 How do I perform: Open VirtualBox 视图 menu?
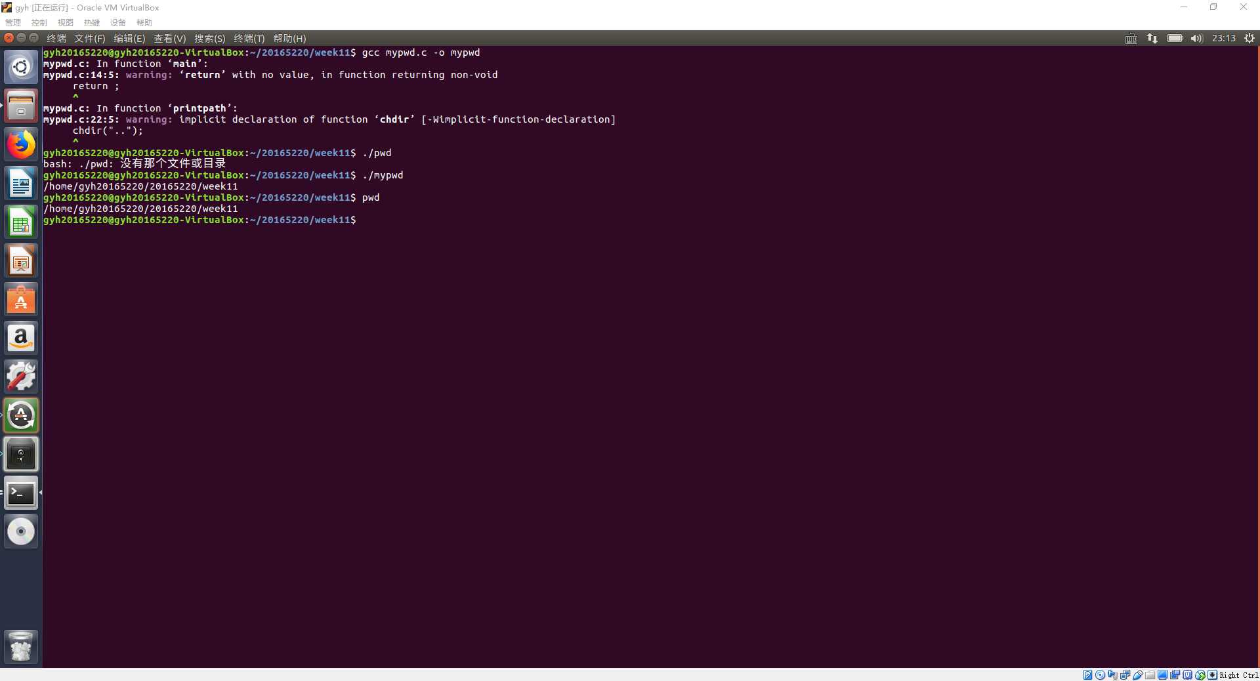pyautogui.click(x=66, y=23)
